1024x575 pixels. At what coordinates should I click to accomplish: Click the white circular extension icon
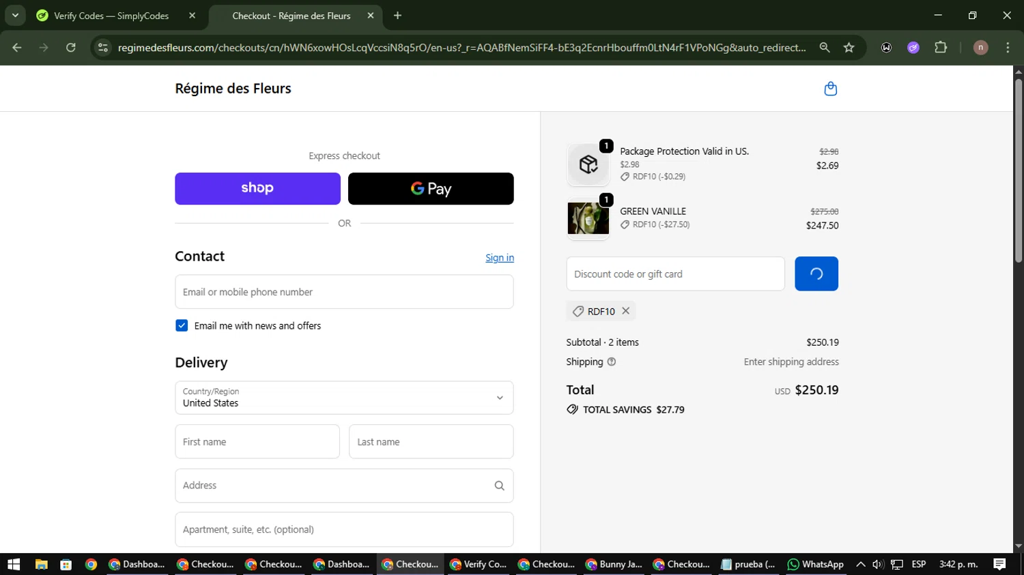click(886, 48)
